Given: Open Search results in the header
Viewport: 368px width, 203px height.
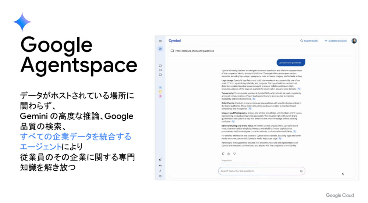Looking at the screenshot, I should point(309,41).
